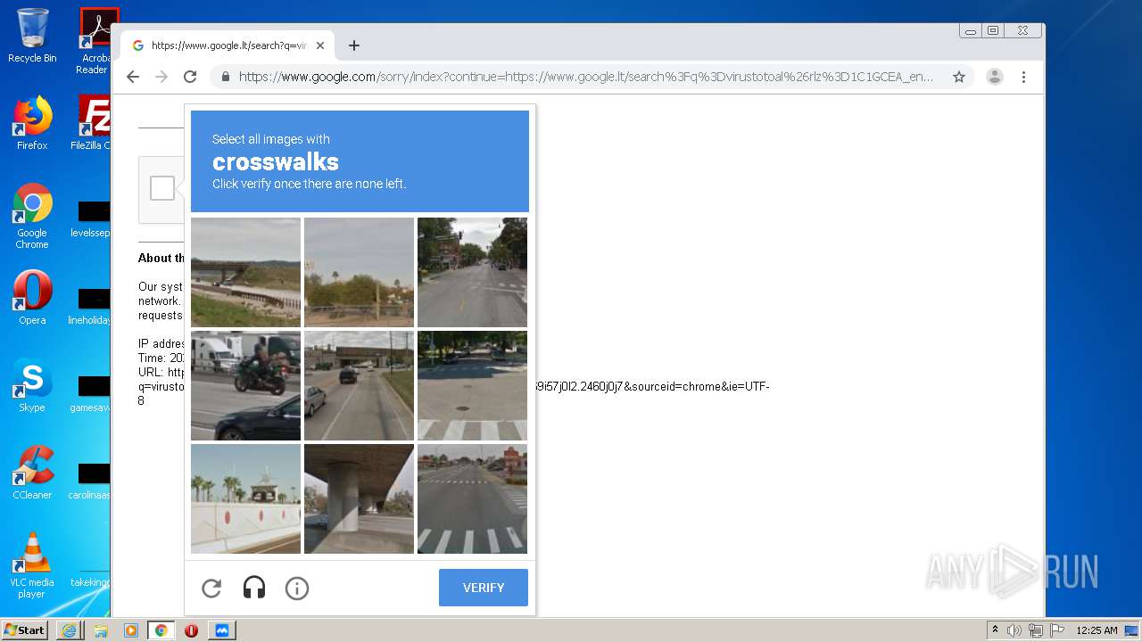
Task: Open the 12:25 AM clock
Action: point(1096,630)
